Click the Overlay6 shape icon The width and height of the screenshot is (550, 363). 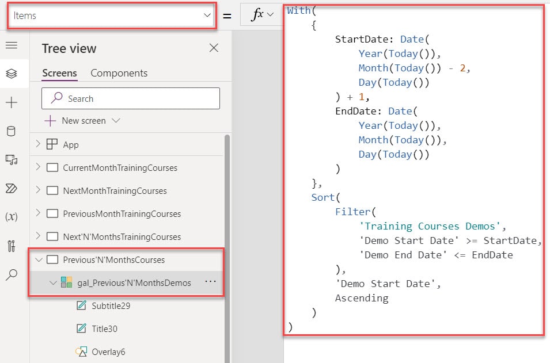[x=81, y=351]
